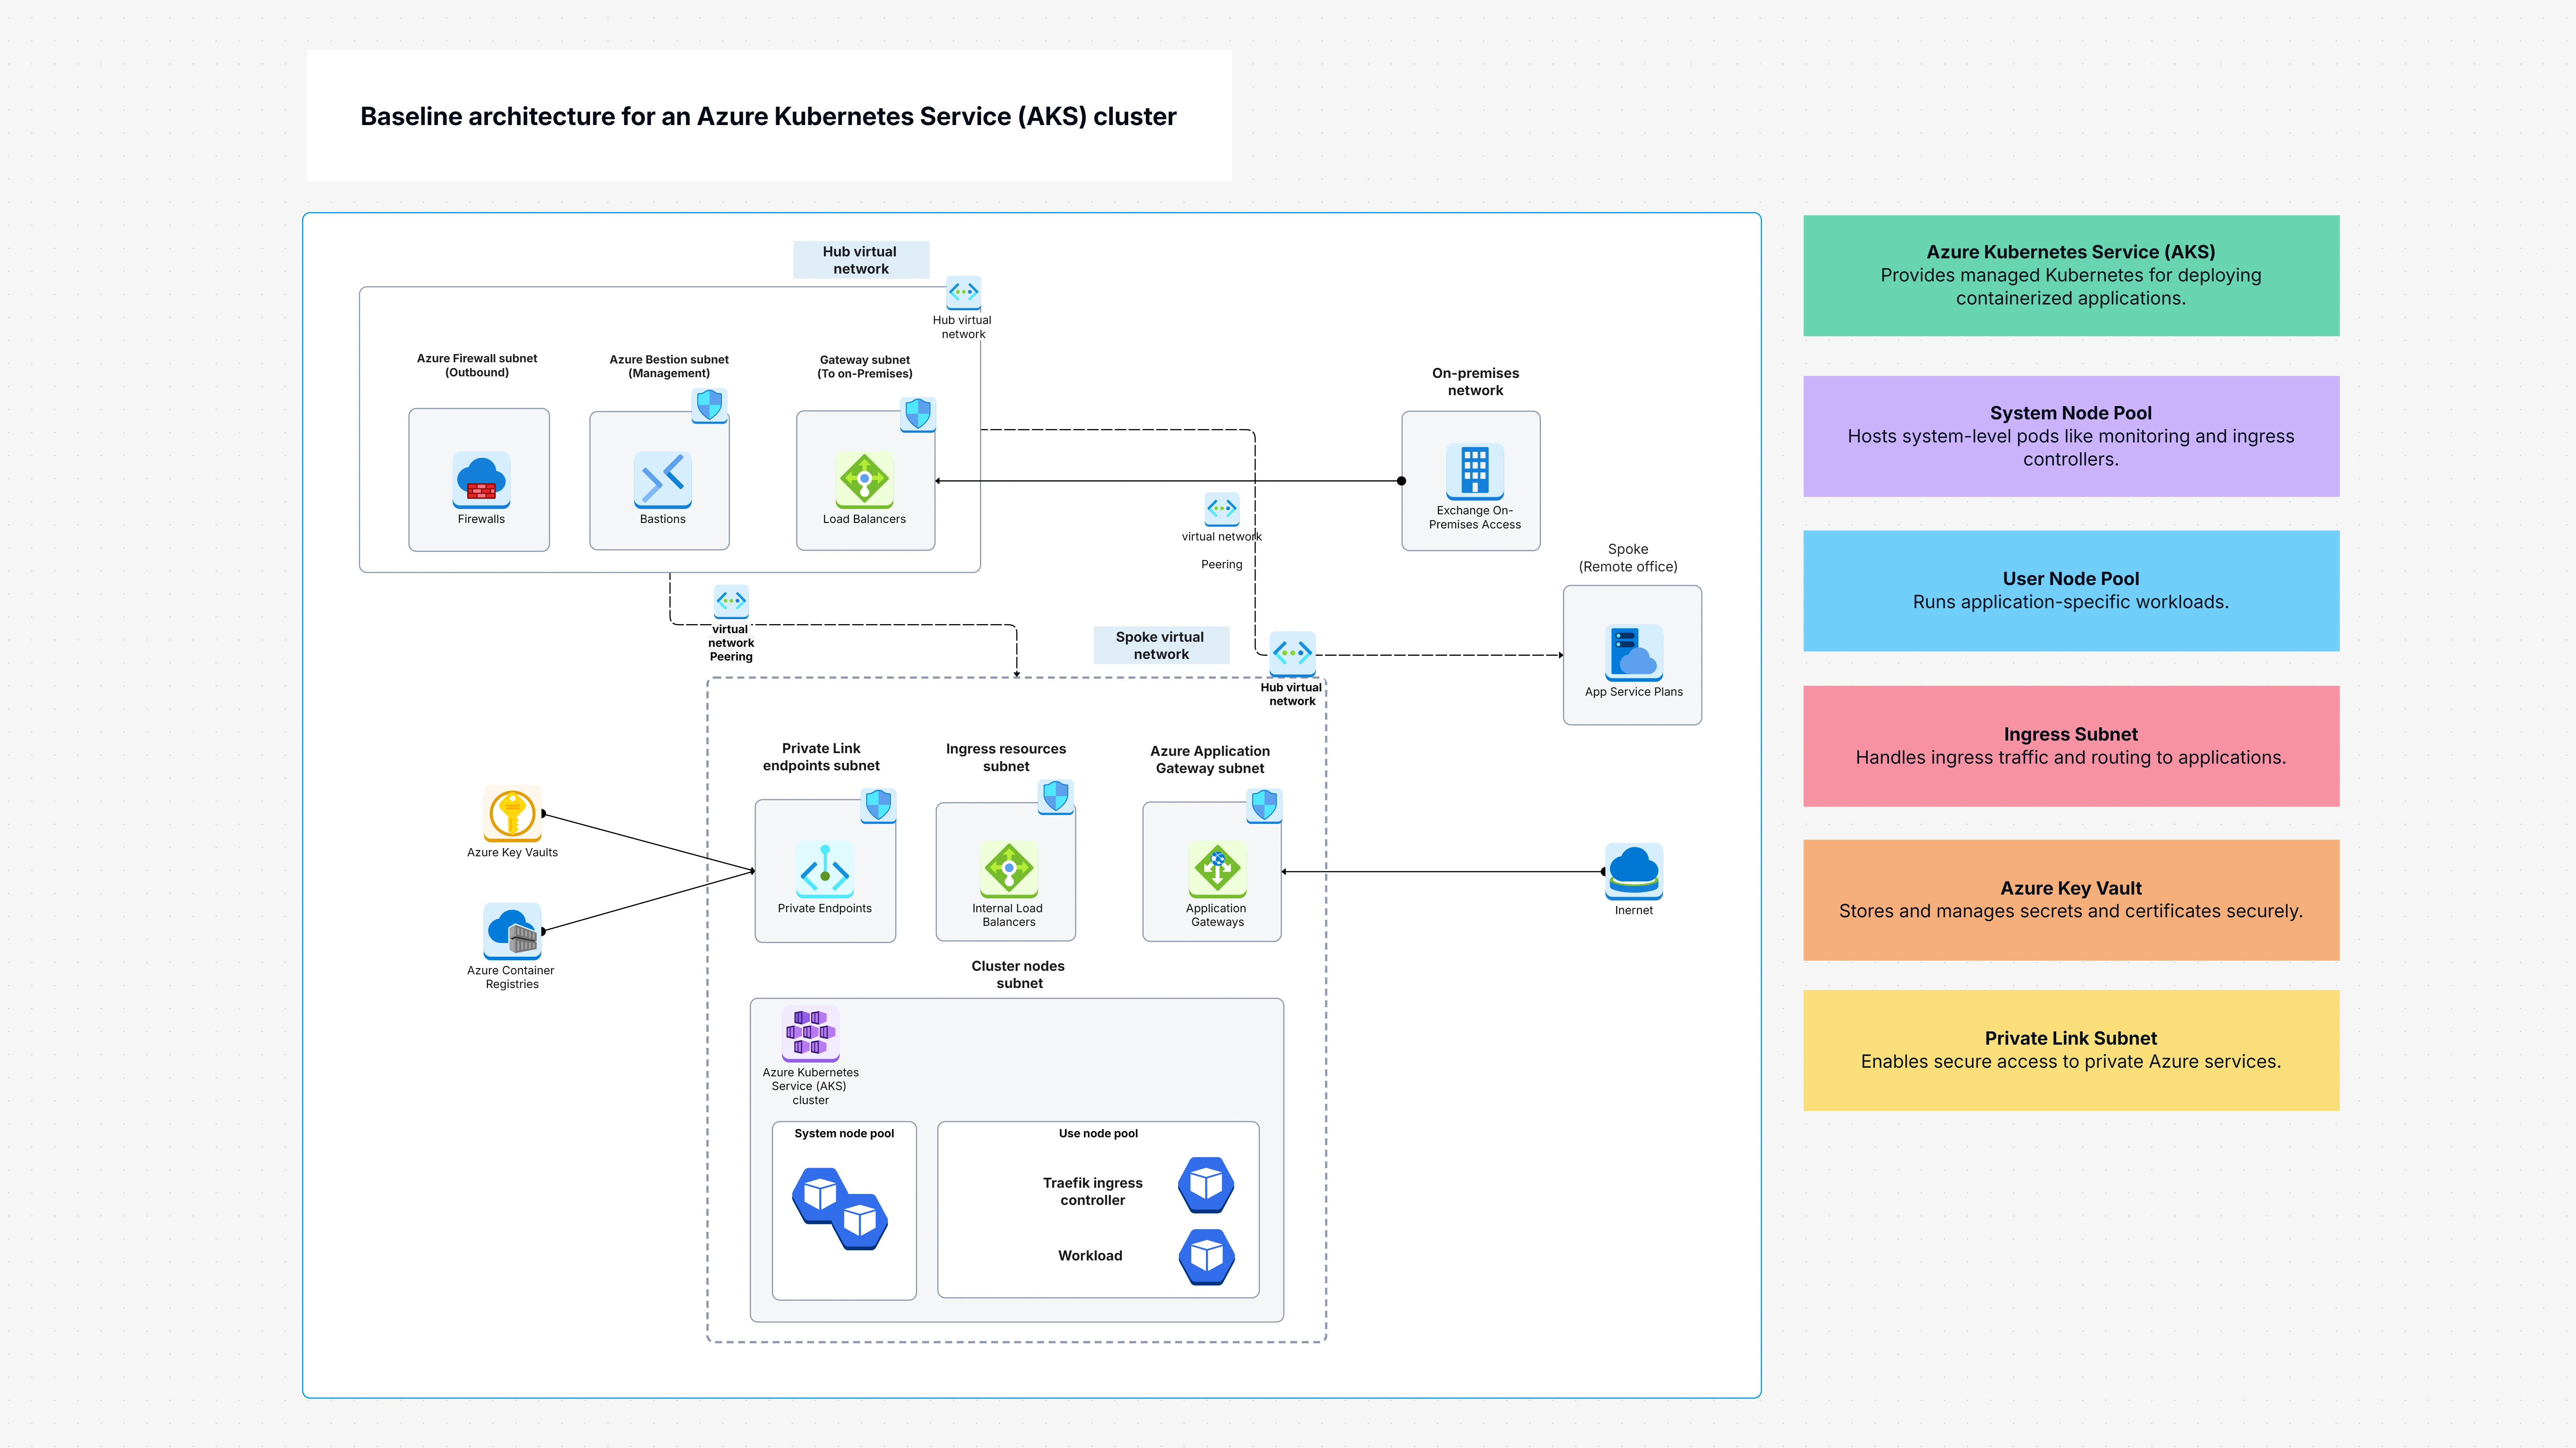
Task: Click the Spoke virtual network label
Action: [x=1160, y=645]
